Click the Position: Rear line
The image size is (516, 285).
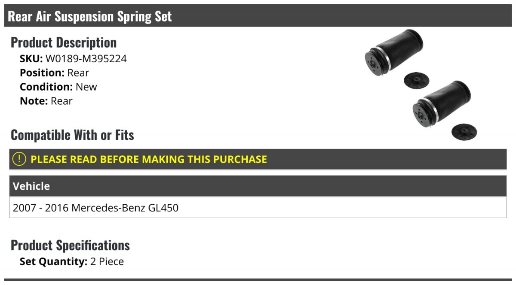[x=55, y=73]
